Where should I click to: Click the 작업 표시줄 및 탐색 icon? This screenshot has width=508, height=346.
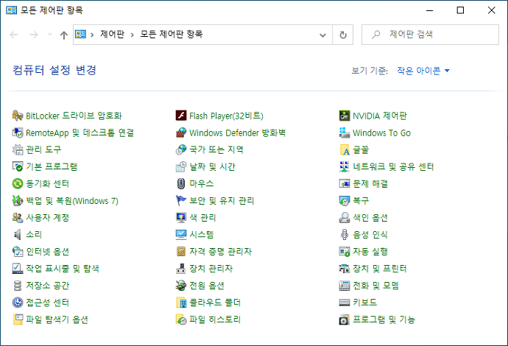tap(18, 269)
